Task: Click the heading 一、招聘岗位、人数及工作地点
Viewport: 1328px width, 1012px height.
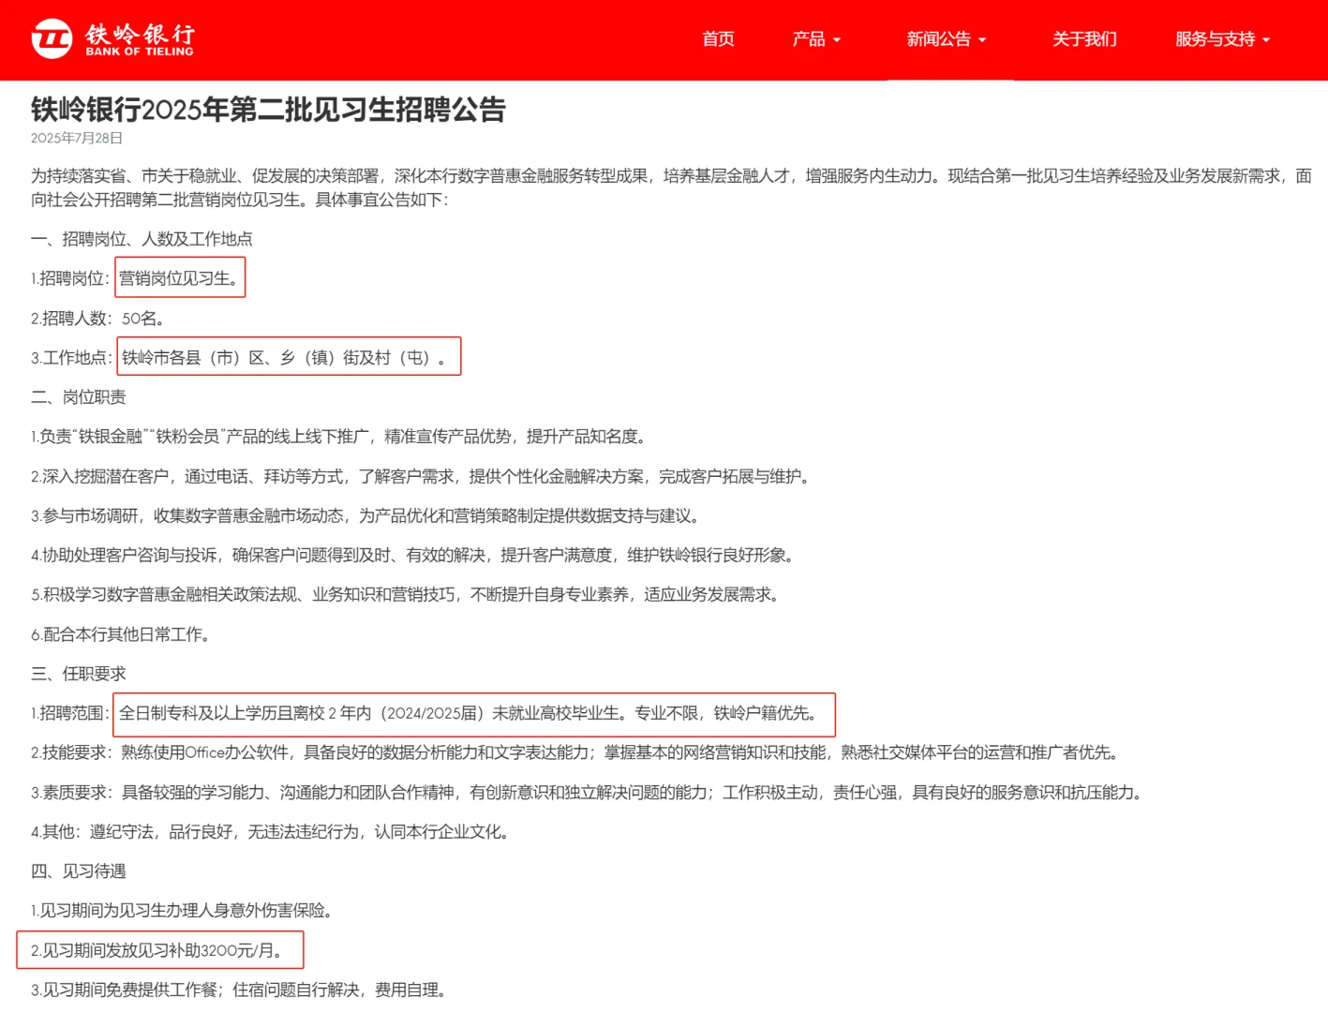Action: [142, 239]
